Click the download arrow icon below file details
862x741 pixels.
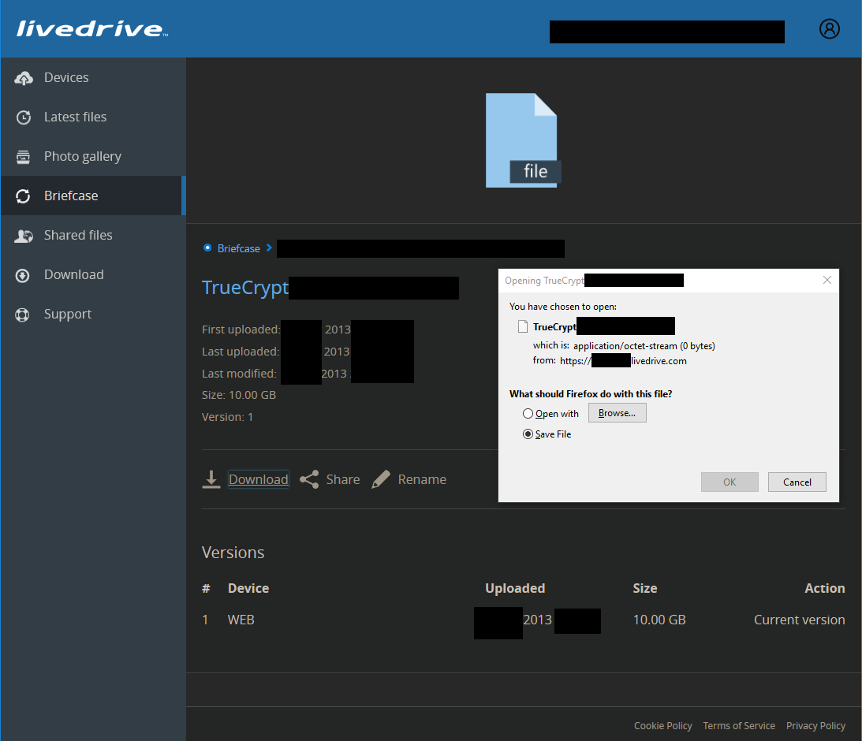211,479
